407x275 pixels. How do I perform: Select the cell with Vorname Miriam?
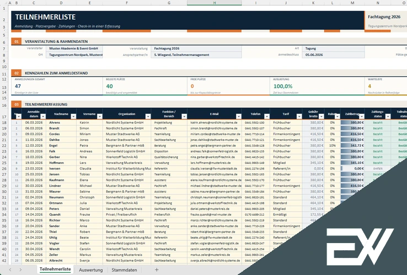click(x=89, y=134)
